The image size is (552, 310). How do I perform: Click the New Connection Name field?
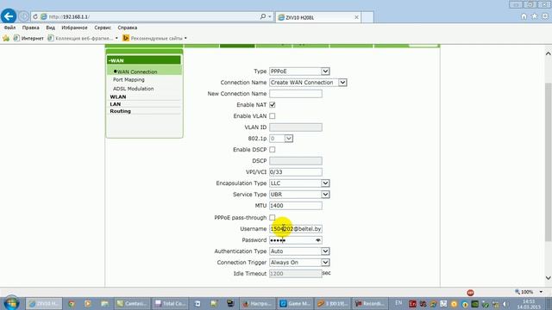point(296,94)
